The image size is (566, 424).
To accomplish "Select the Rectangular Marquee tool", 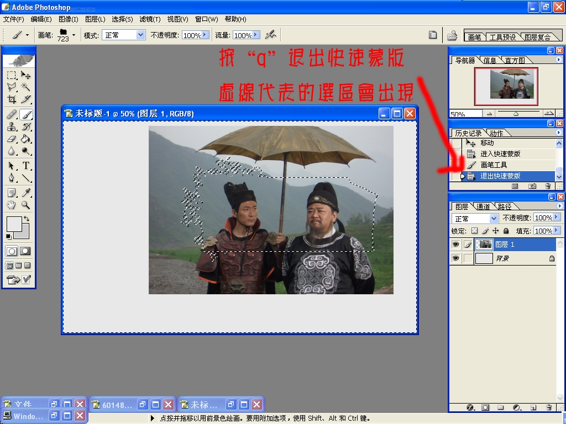I will coord(12,75).
